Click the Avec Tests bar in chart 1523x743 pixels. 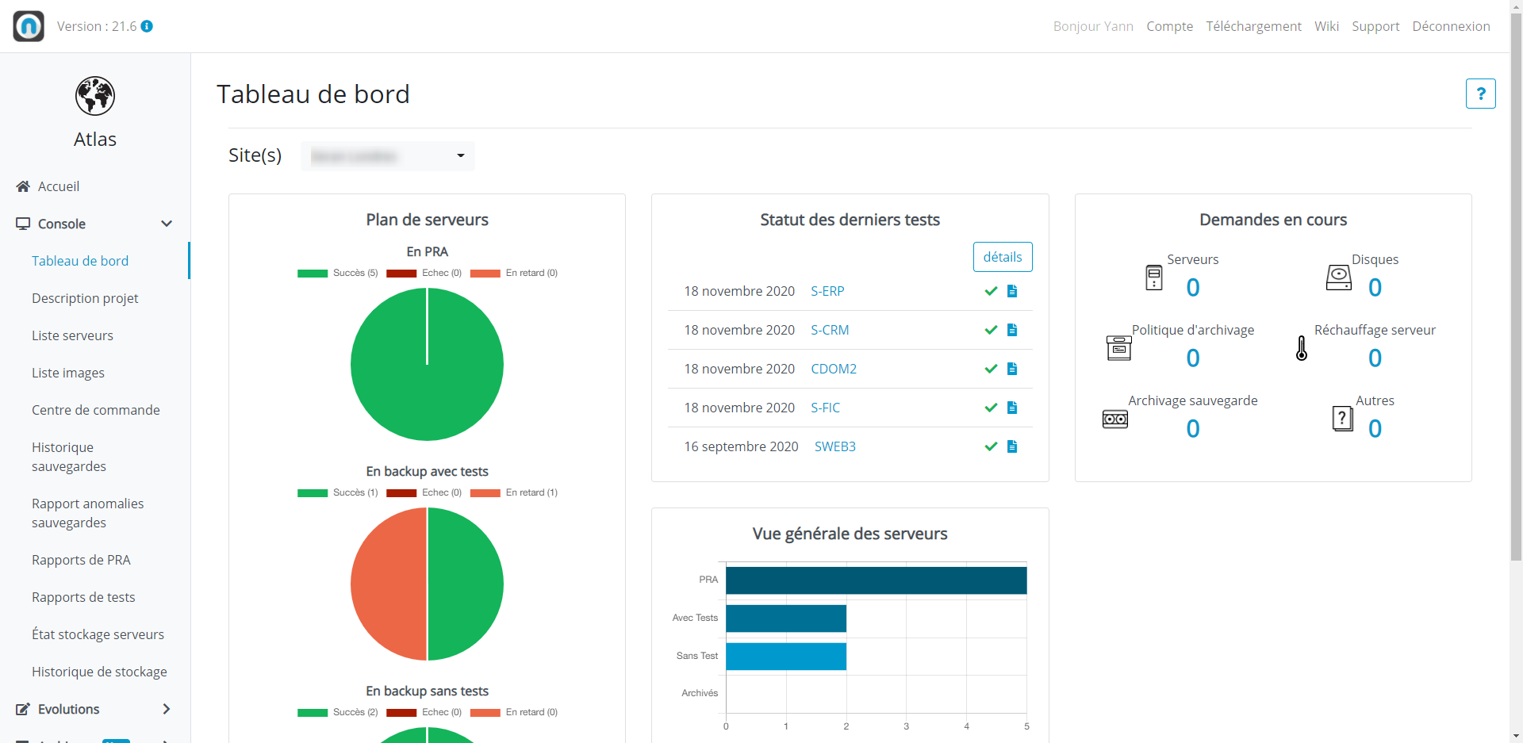(x=786, y=619)
